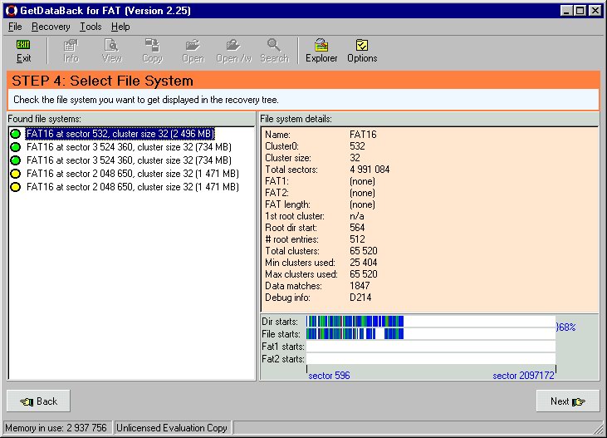The height and width of the screenshot is (438, 607).
Task: Click the Dir starts sector map bar
Action: click(x=430, y=322)
